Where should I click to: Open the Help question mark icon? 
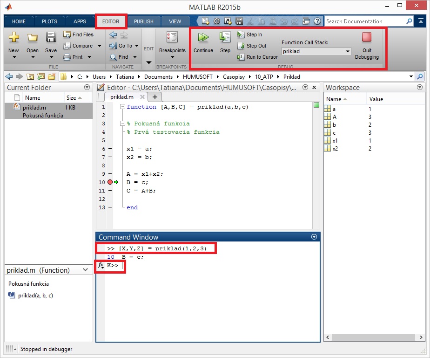click(x=317, y=21)
